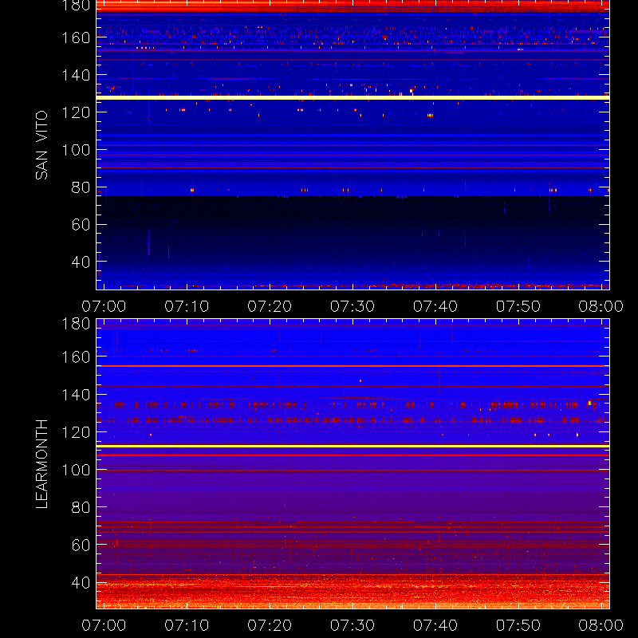The height and width of the screenshot is (638, 638).
Task: Click 07:00 time label under San Vito plot
Action: pyautogui.click(x=104, y=306)
